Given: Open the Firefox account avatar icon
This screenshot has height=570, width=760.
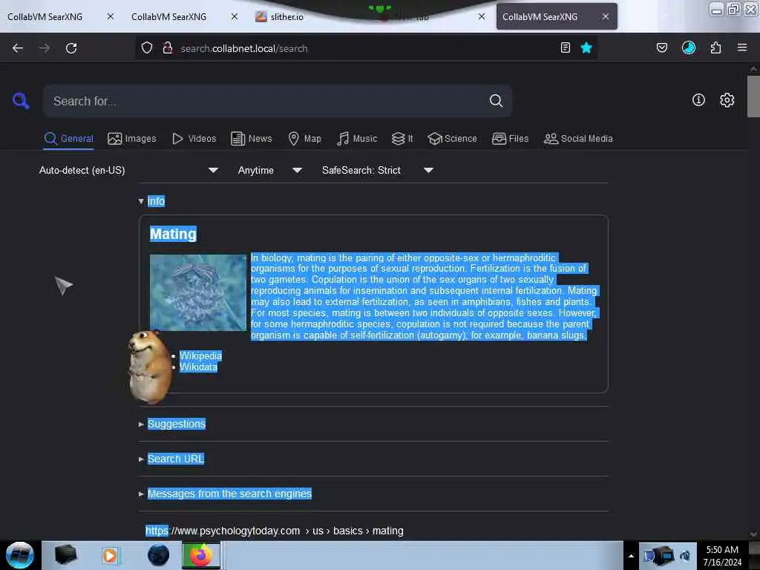Looking at the screenshot, I should tap(689, 47).
